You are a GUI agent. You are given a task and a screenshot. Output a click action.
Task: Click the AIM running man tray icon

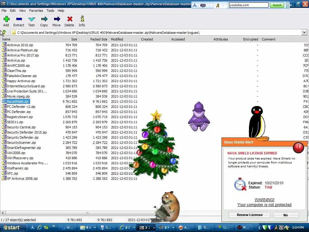coord(276,227)
